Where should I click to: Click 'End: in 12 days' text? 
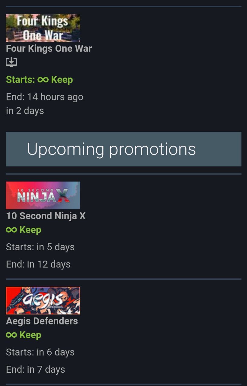[x=38, y=264]
